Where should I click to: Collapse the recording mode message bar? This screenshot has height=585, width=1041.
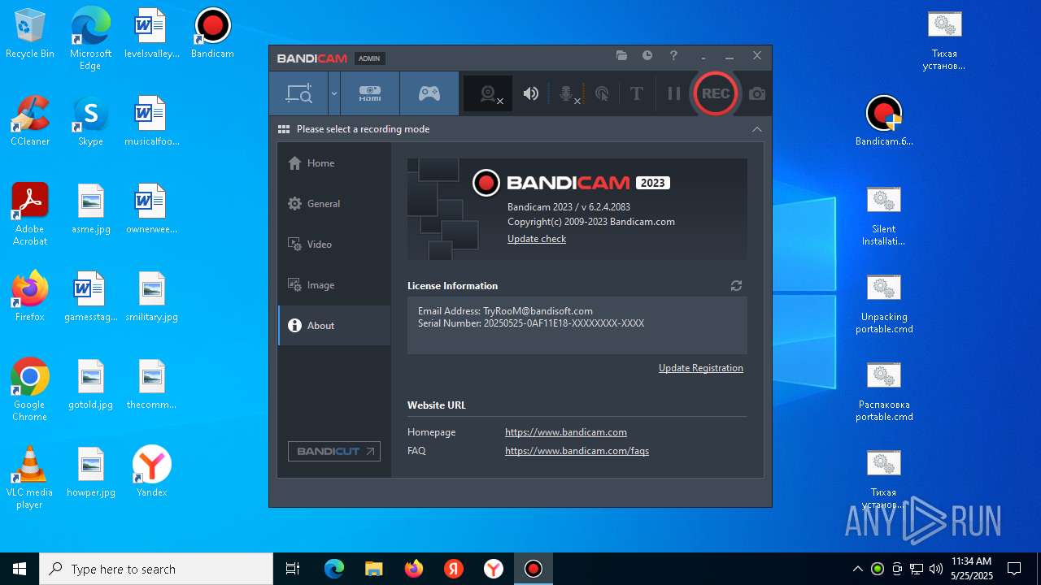(757, 129)
